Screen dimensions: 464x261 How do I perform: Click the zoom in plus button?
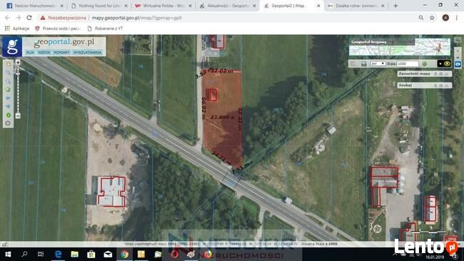pyautogui.click(x=18, y=62)
